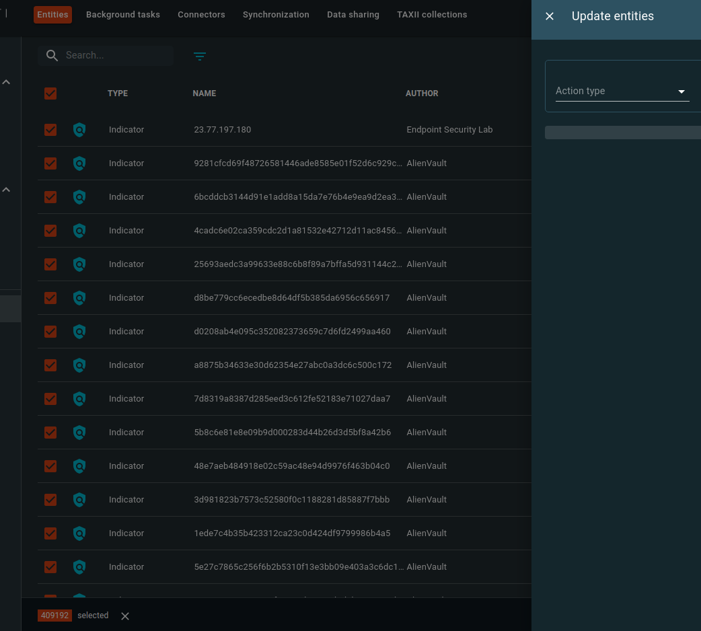This screenshot has width=701, height=631.
Task: Deselect the checkbox on the d0208ab4 indicator row
Action: (50, 332)
